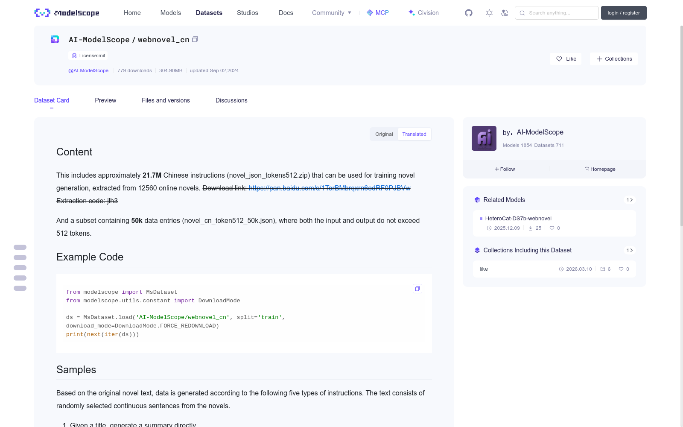Follow AI-ModelScope
This screenshot has height=427, width=683.
tap(505, 169)
